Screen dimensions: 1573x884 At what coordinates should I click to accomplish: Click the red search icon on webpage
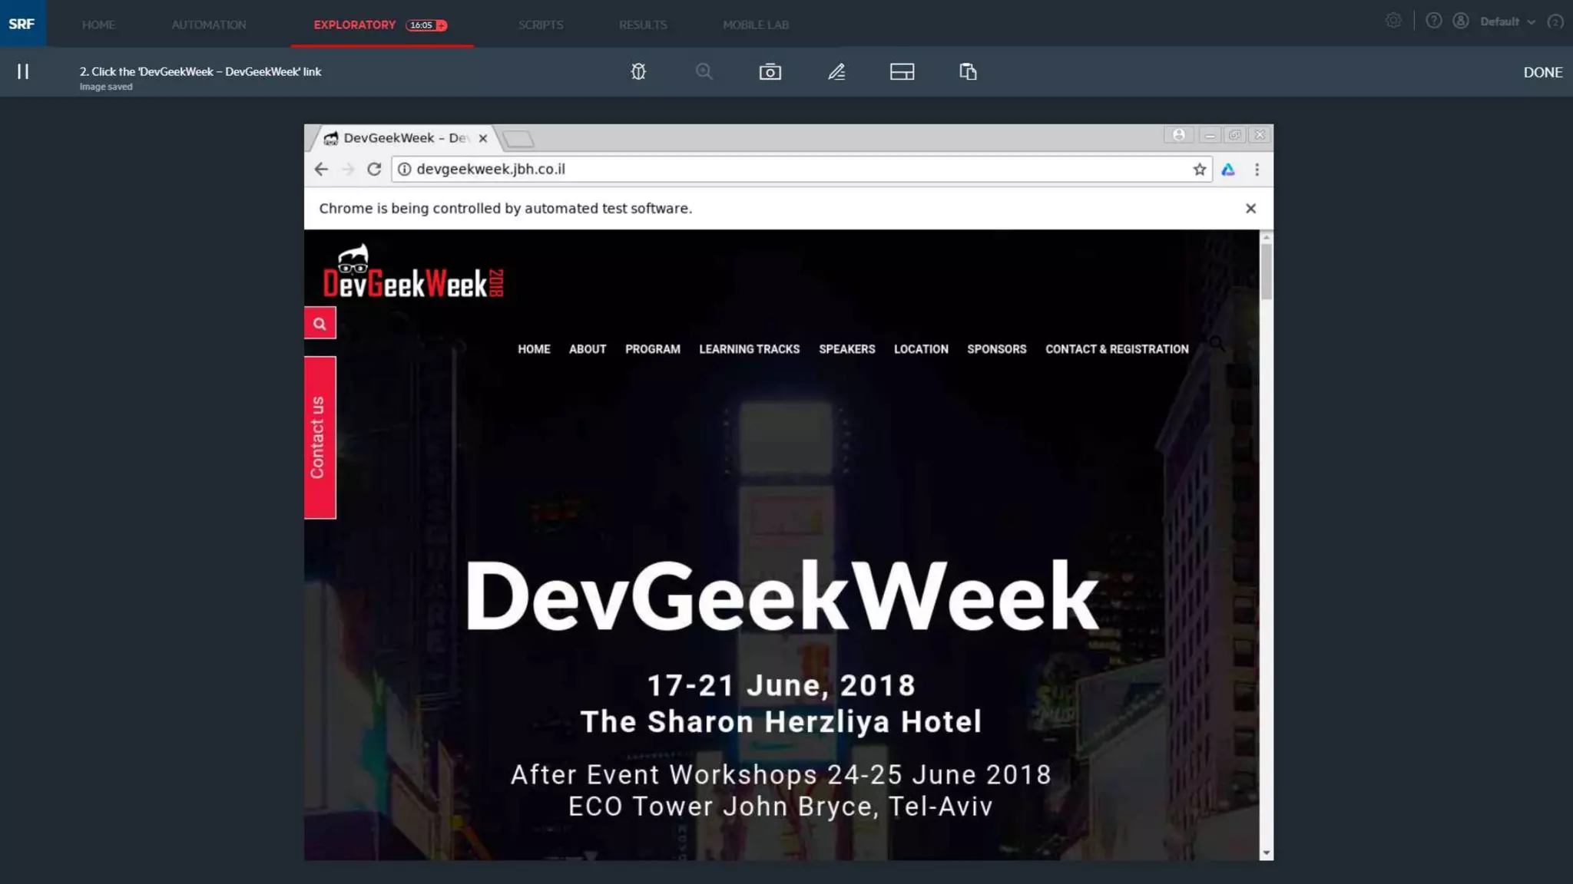pos(320,323)
